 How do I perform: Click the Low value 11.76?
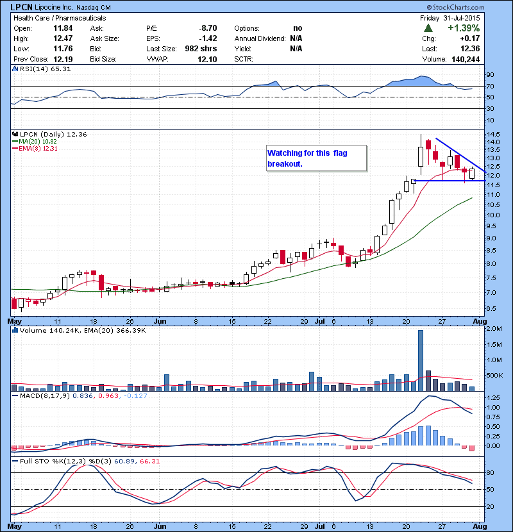coord(63,49)
